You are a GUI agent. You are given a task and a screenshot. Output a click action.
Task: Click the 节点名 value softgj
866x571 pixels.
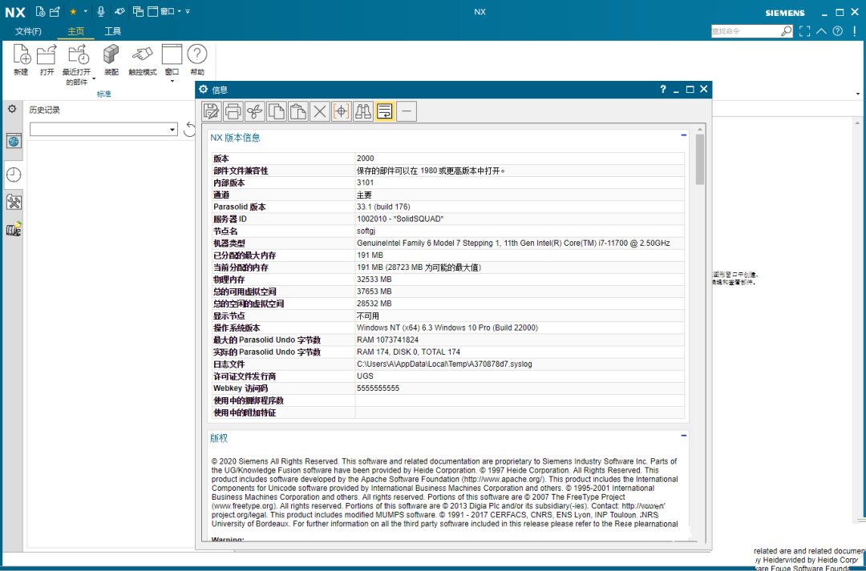[366, 231]
